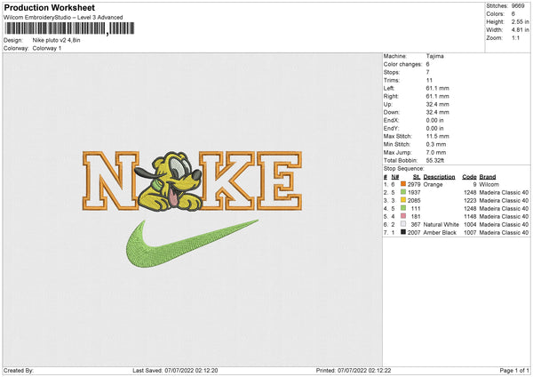Click the 'Colorway 1' value
This screenshot has width=533, height=377.
tap(47, 48)
